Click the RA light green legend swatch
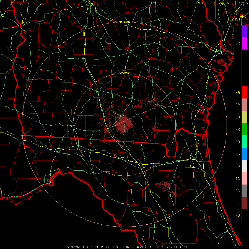The height and width of the screenshot is (249, 249). click(244, 142)
